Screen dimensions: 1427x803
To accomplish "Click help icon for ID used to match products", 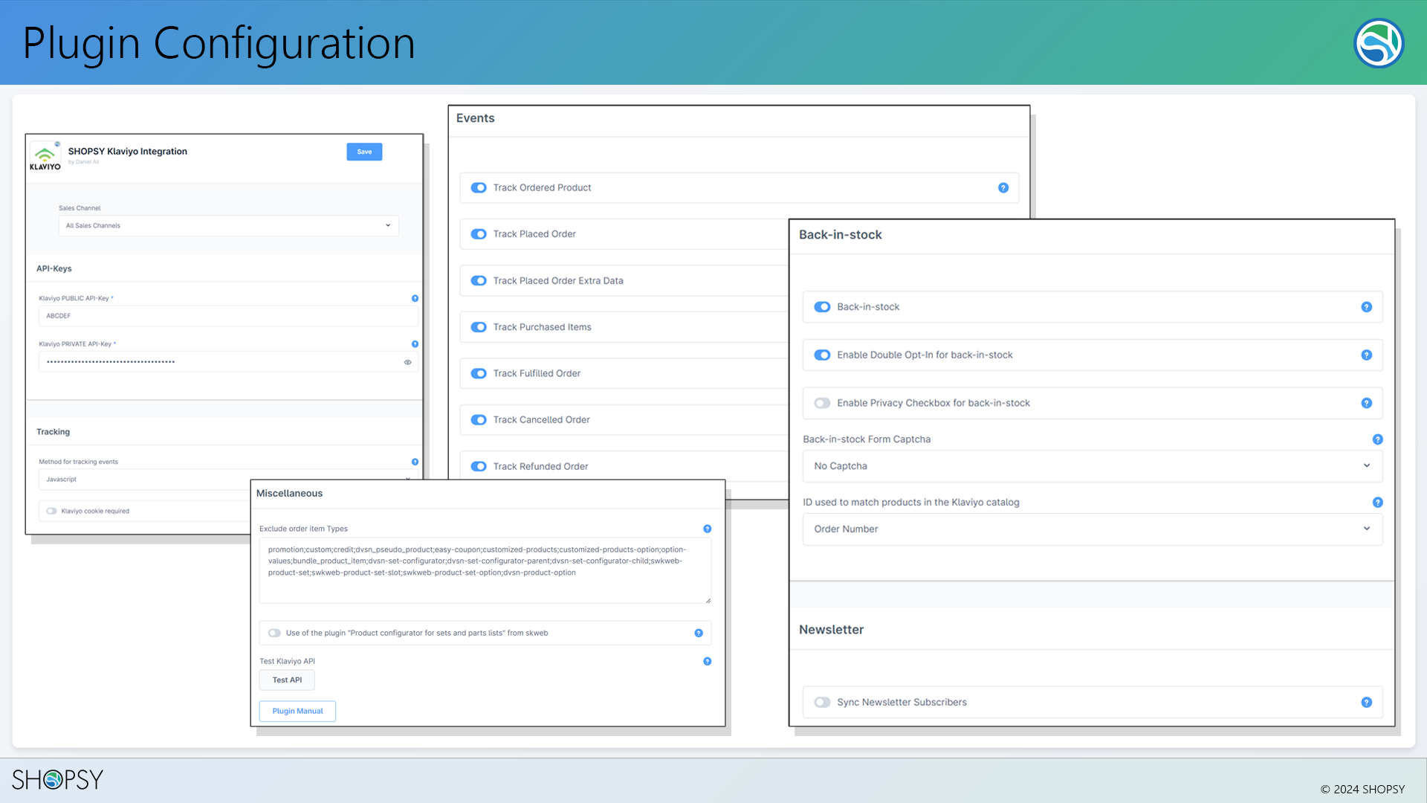I will (x=1377, y=503).
